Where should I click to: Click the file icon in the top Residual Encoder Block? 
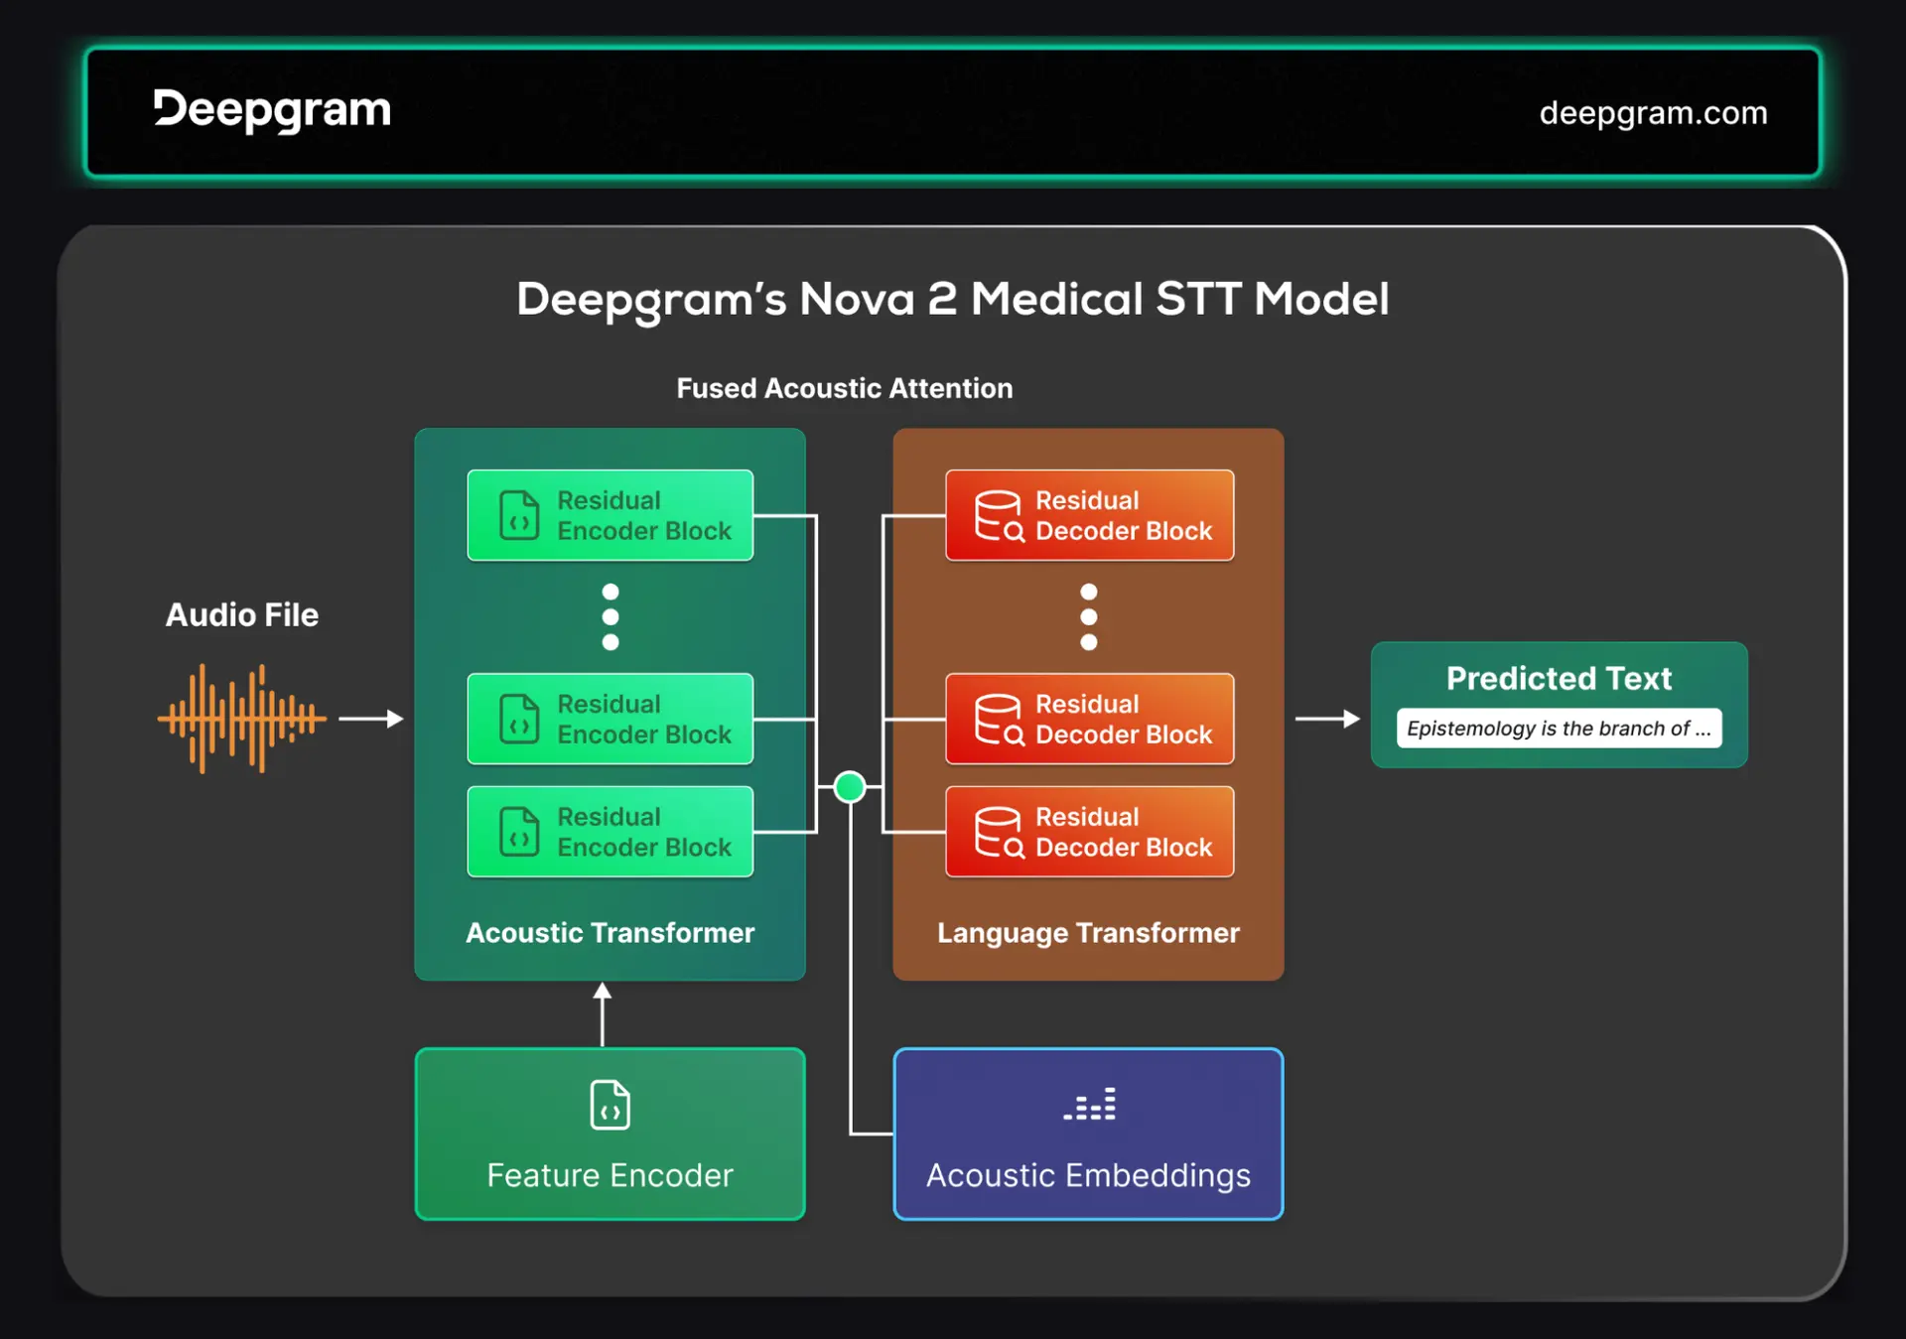click(x=517, y=515)
